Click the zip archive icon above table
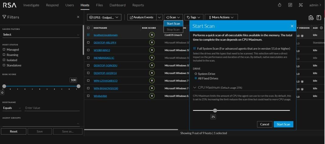Image resolution: width=325 pixels, height=144 pixels. point(319,18)
